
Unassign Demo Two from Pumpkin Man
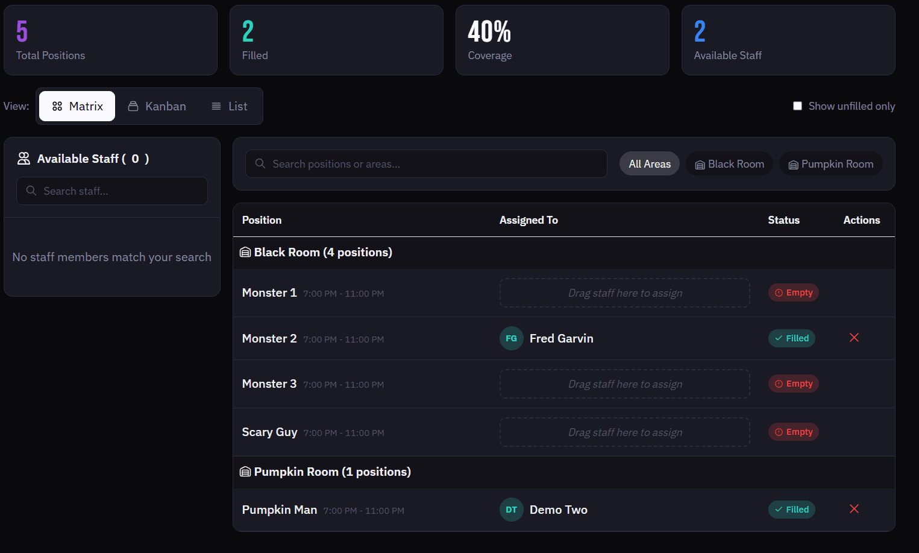click(x=854, y=509)
